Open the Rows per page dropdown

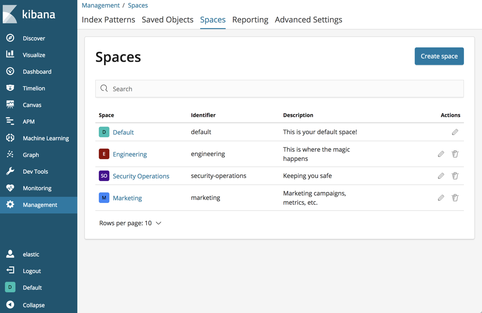coord(130,223)
